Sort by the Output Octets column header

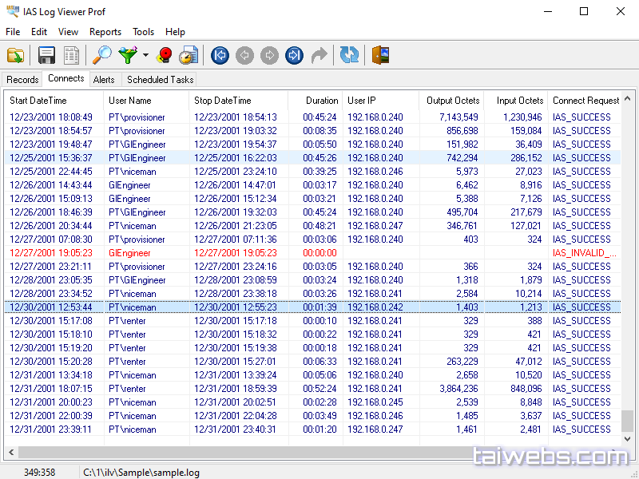(453, 101)
